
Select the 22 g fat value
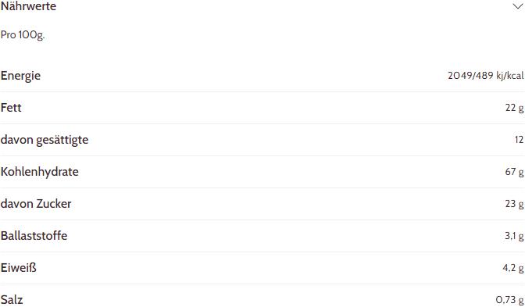click(514, 108)
